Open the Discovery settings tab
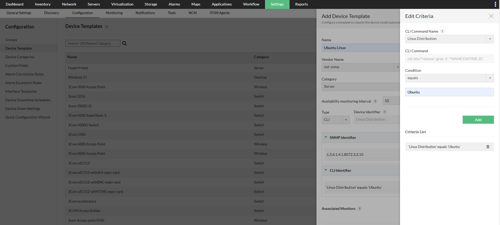The width and height of the screenshot is (500, 225). [51, 13]
